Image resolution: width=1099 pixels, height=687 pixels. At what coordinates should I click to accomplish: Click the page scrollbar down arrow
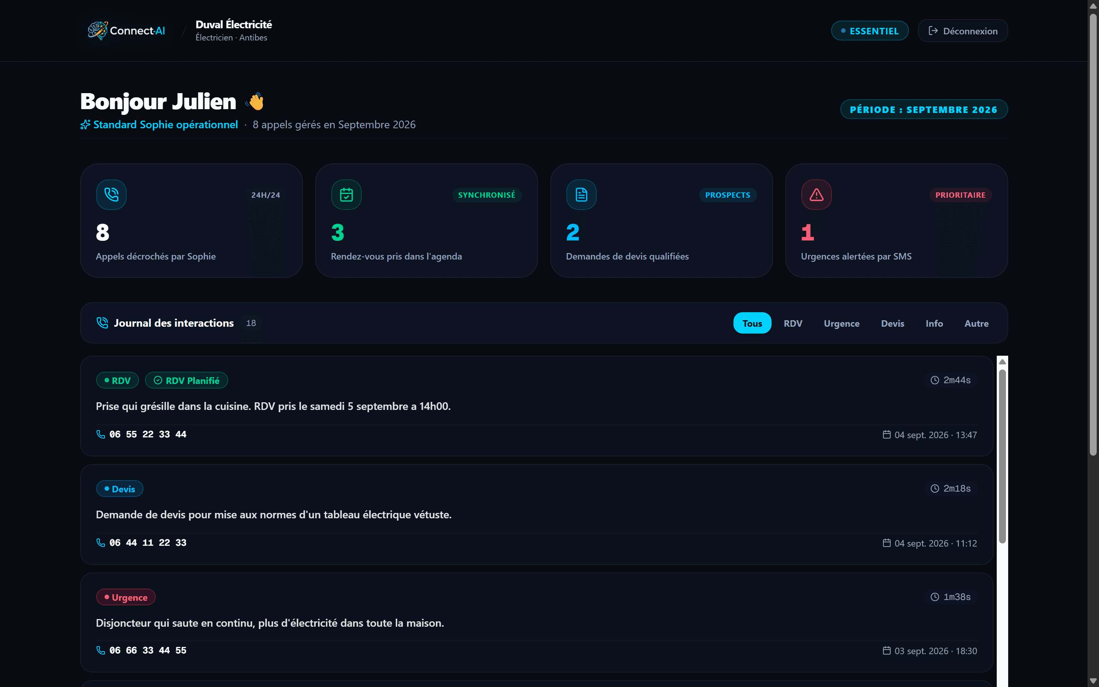pos(1093,681)
